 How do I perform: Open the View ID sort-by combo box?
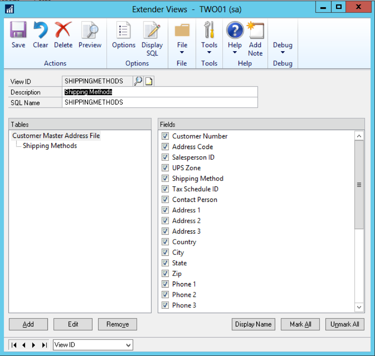(93, 345)
